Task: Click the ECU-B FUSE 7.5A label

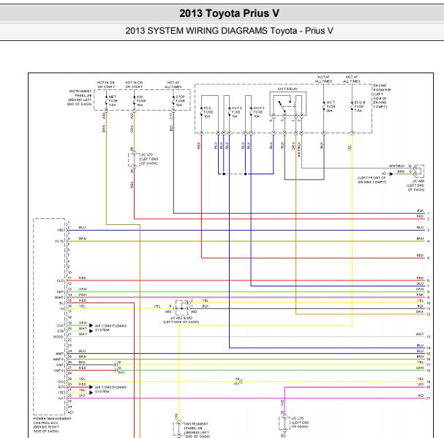Action: (x=359, y=107)
